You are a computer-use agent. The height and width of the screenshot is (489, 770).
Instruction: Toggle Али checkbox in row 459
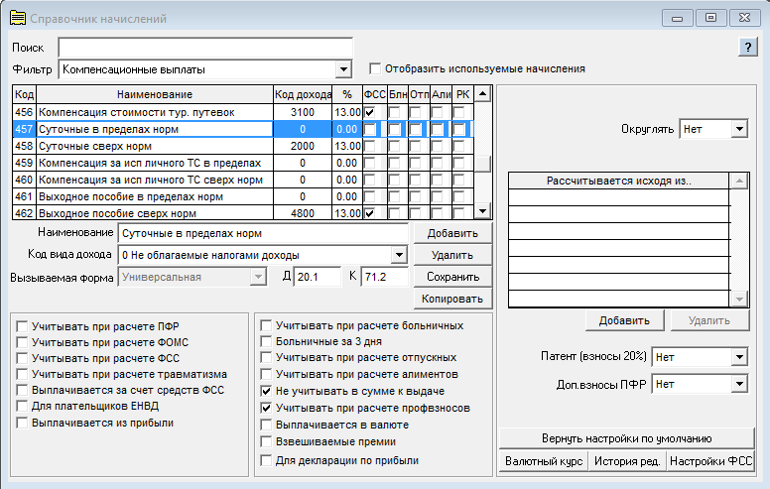(437, 163)
